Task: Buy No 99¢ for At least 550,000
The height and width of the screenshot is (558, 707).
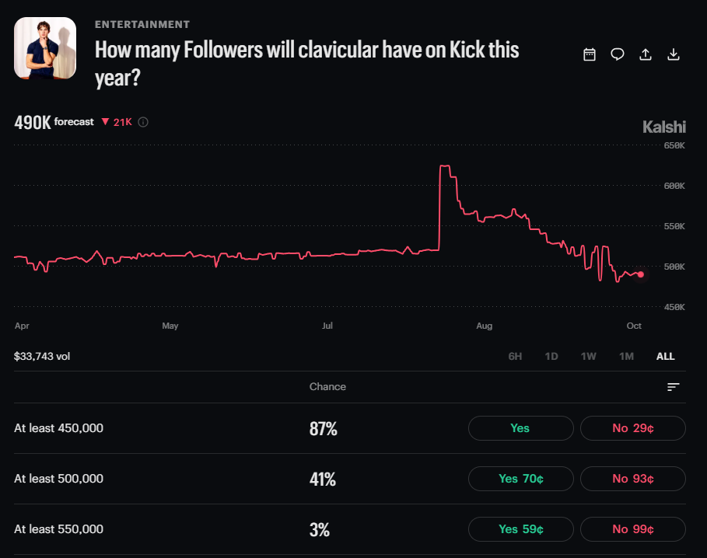Action: (633, 529)
